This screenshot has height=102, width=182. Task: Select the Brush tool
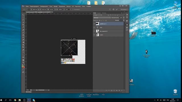pyautogui.click(x=23, y=32)
